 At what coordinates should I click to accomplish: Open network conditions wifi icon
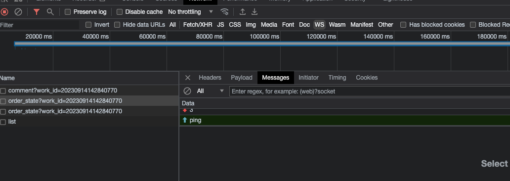click(x=224, y=12)
